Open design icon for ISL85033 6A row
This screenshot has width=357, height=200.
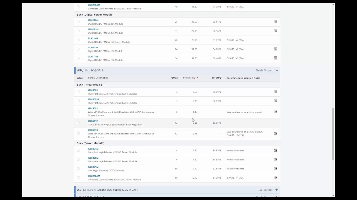pos(276,112)
